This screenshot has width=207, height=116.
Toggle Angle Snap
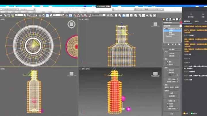click(x=78, y=15)
